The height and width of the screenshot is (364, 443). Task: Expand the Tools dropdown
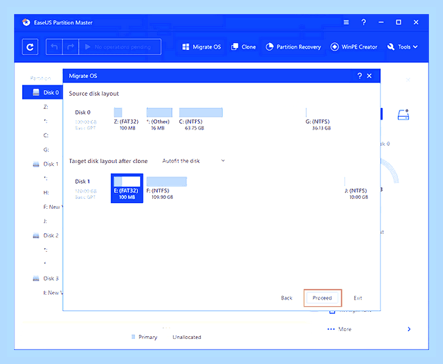[402, 47]
